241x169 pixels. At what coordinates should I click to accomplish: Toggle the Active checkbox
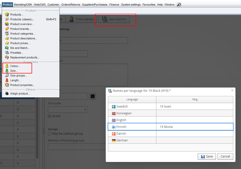point(50,116)
